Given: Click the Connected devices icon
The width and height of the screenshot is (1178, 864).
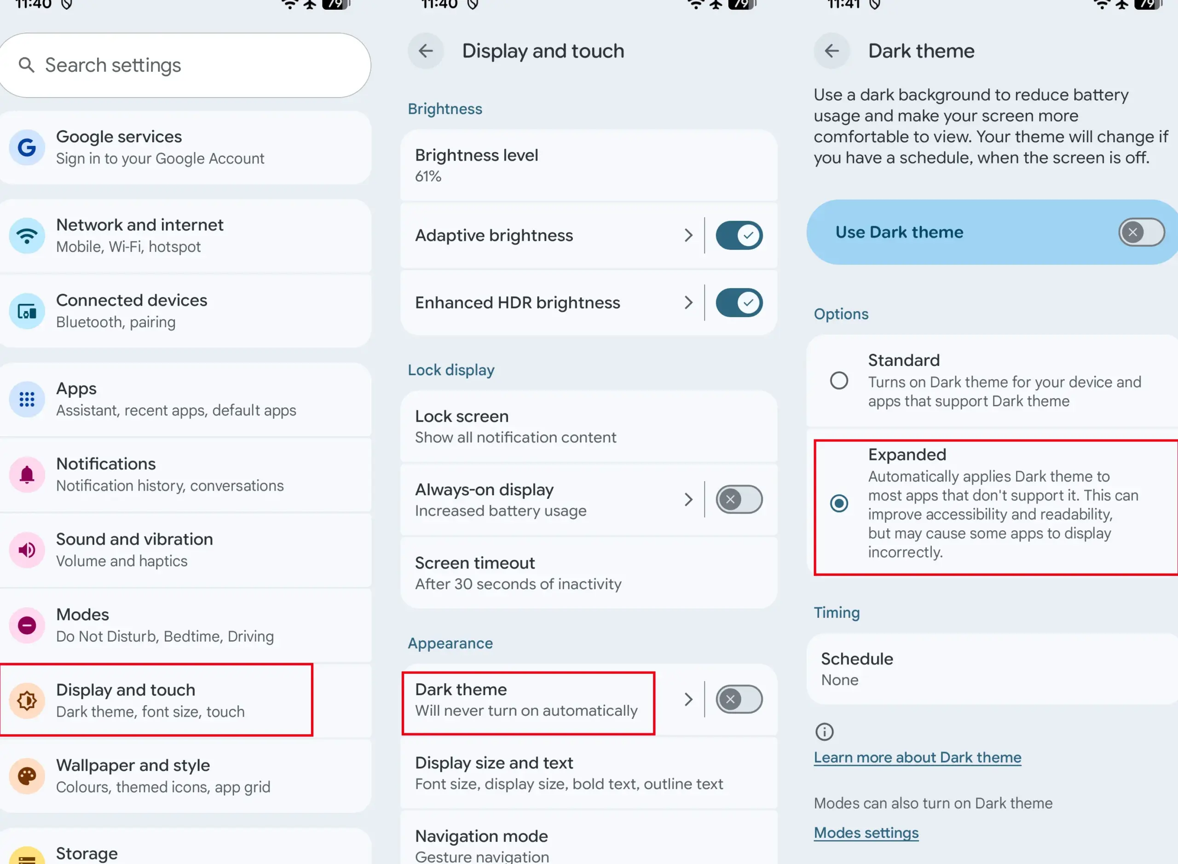Looking at the screenshot, I should point(27,311).
